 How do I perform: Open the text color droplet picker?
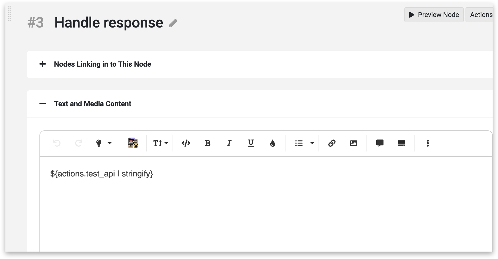273,143
